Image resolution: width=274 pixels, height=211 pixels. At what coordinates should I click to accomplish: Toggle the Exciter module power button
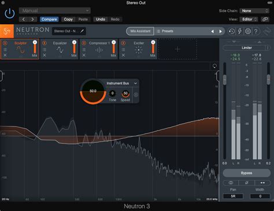123,43
